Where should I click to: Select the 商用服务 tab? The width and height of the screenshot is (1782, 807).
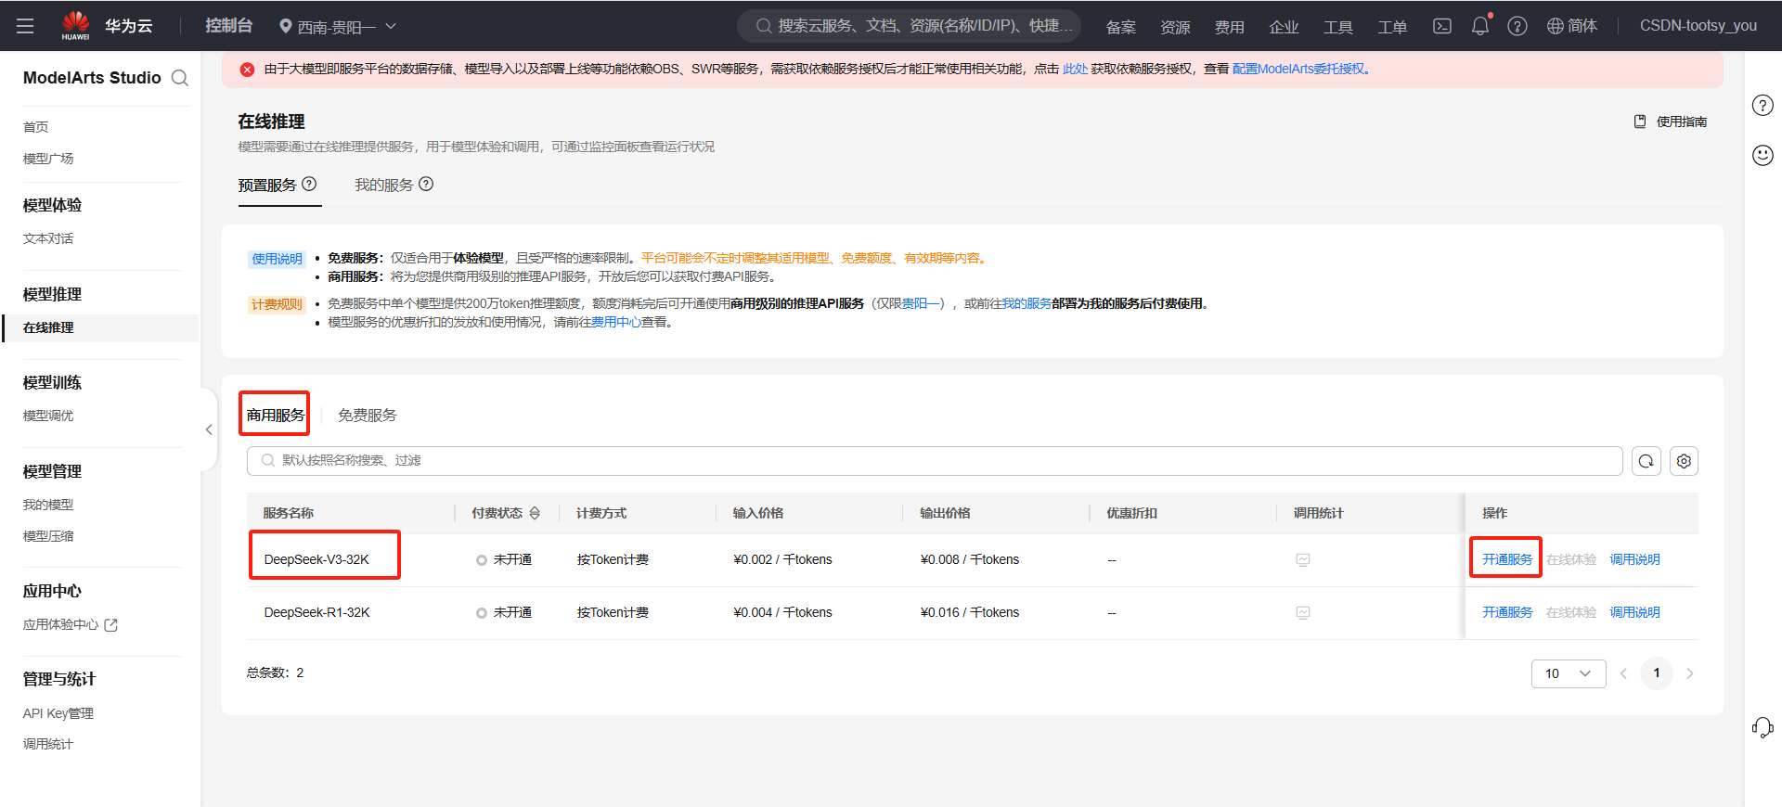pyautogui.click(x=276, y=415)
